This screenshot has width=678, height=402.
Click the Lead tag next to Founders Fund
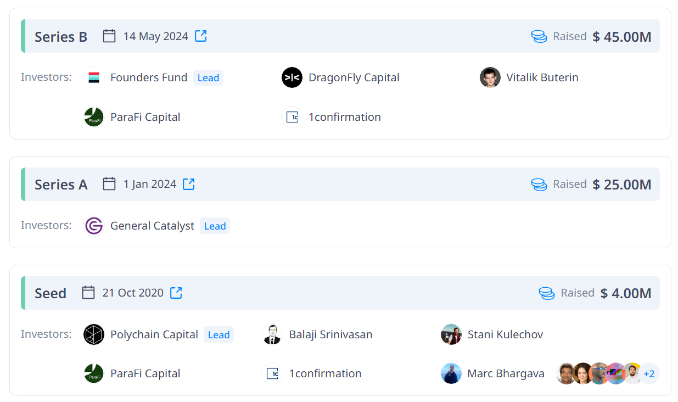208,78
